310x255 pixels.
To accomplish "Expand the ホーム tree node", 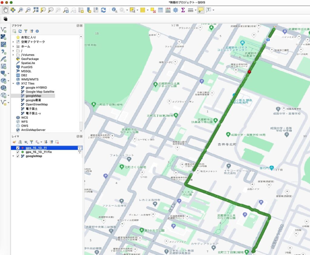I will (13, 46).
